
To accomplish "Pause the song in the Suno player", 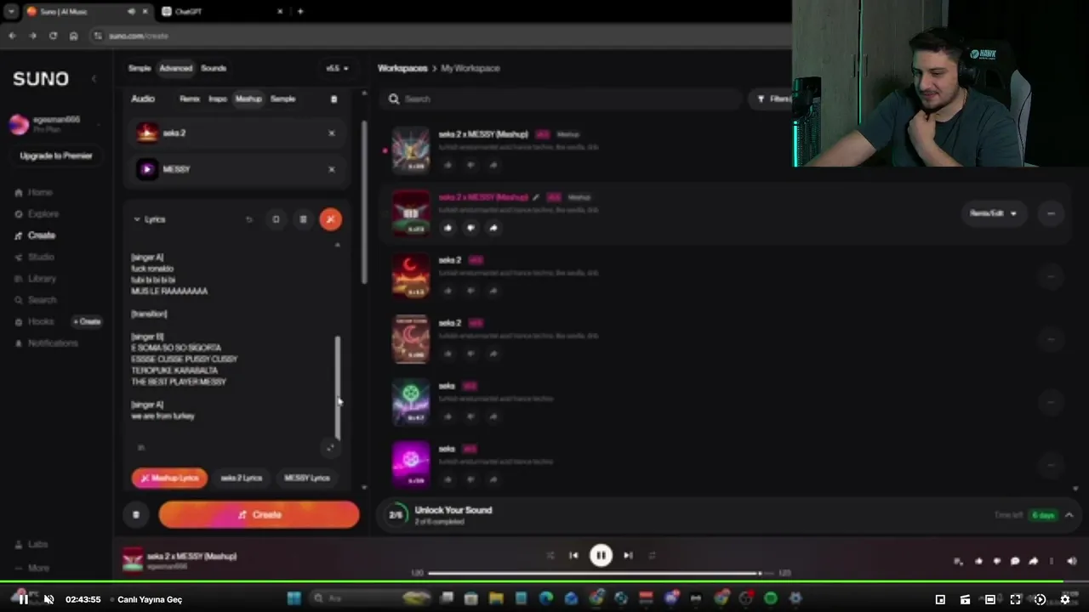I will point(601,555).
